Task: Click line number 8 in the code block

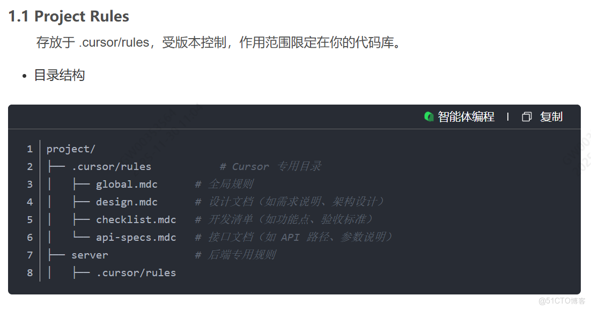Action: pyautogui.click(x=29, y=272)
